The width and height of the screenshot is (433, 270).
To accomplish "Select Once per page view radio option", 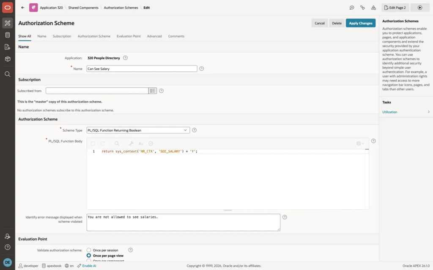I will [89, 255].
